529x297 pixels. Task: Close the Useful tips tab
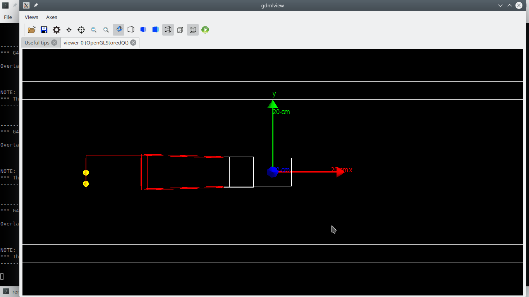(x=53, y=43)
